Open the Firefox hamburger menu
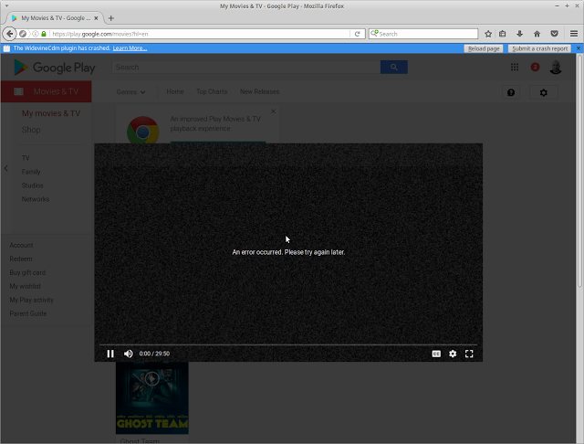 click(572, 34)
